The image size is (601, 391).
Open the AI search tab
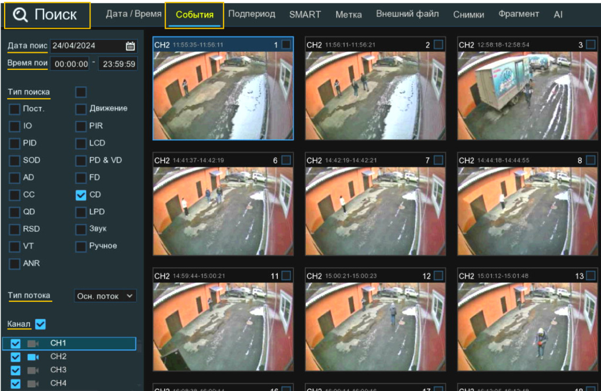coord(558,15)
